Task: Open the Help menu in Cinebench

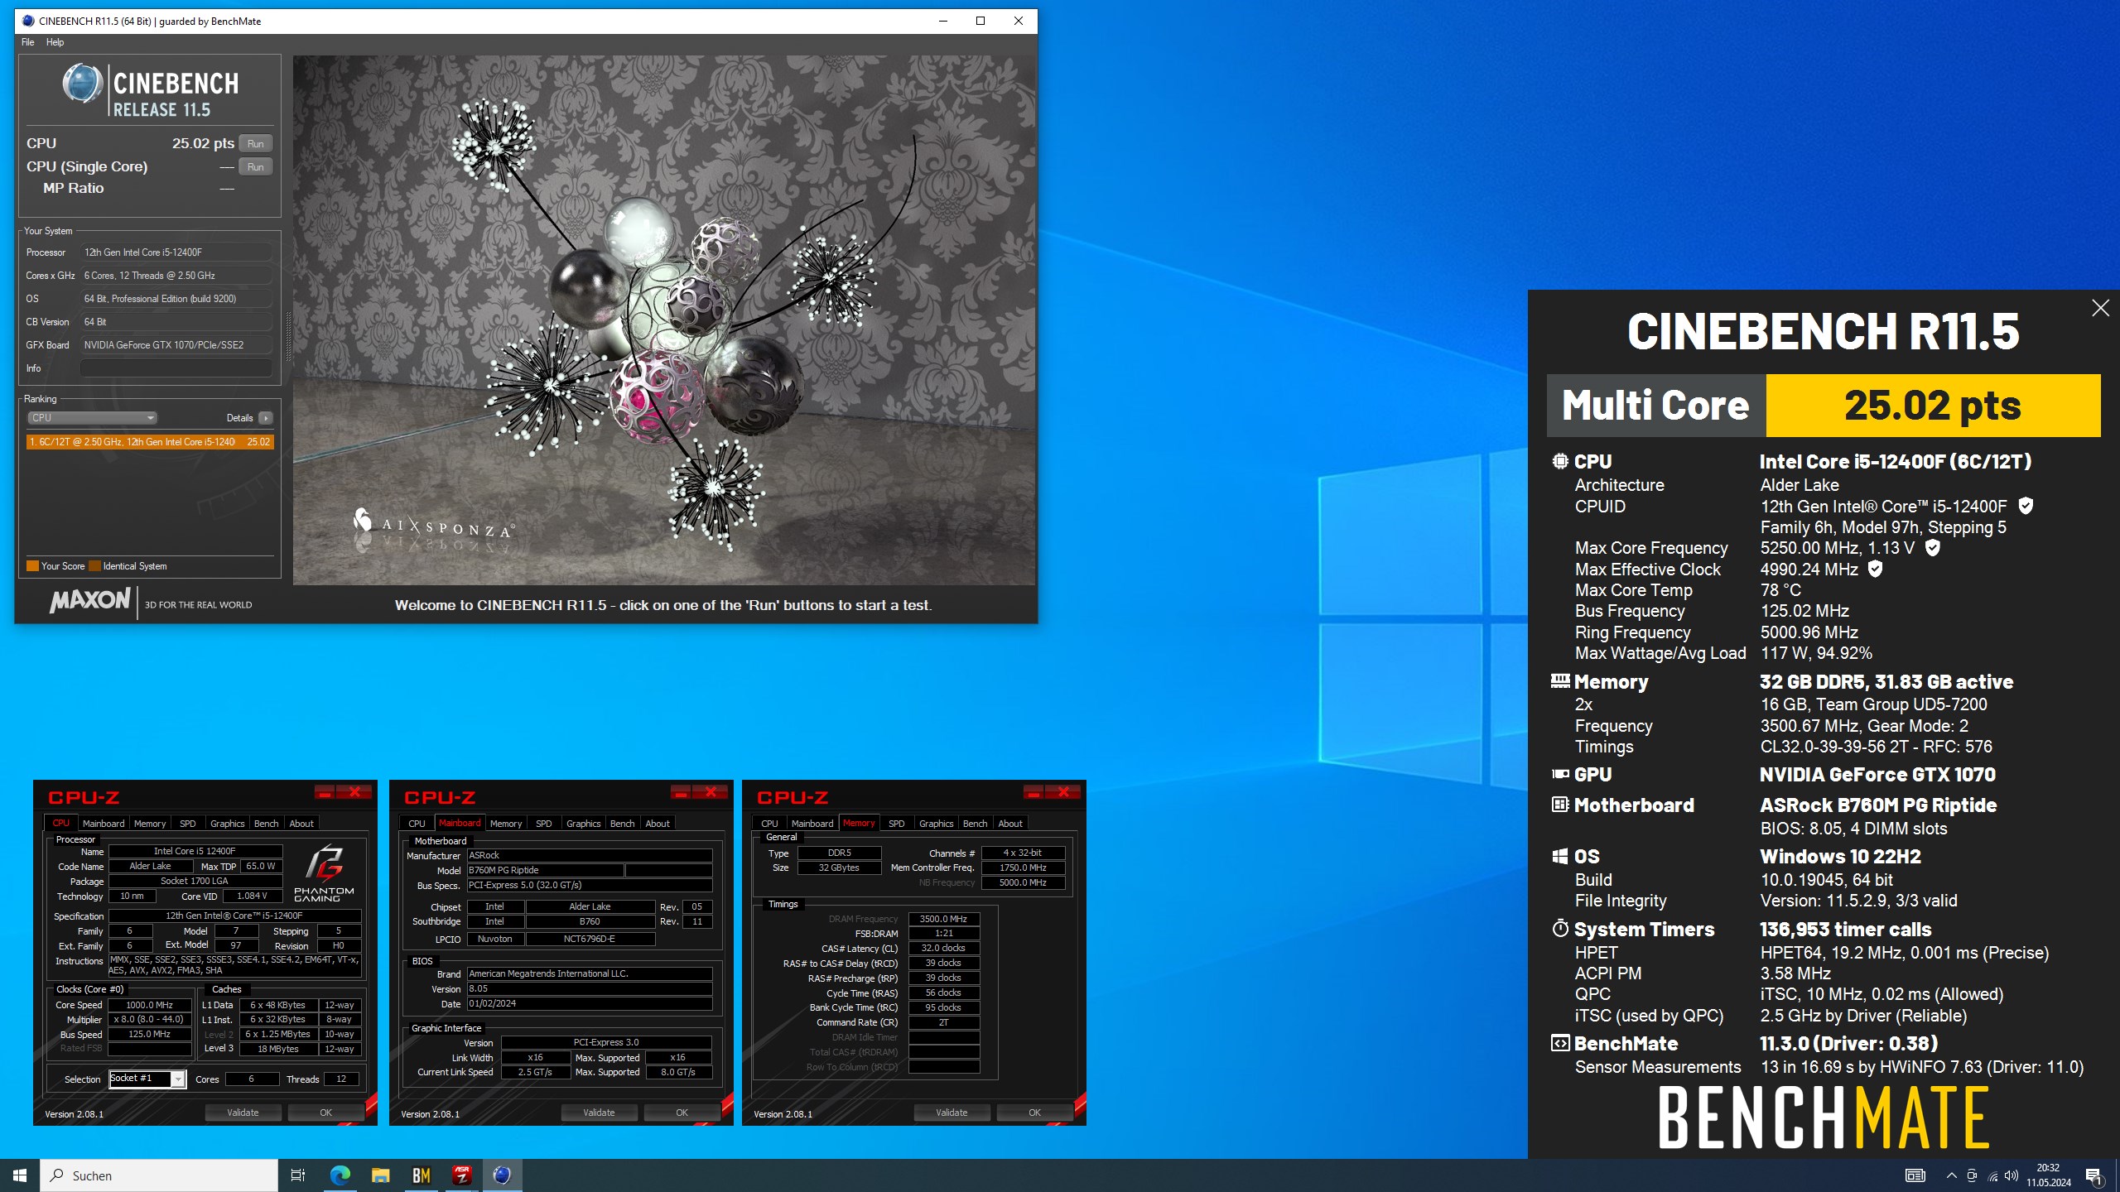Action: pyautogui.click(x=55, y=42)
